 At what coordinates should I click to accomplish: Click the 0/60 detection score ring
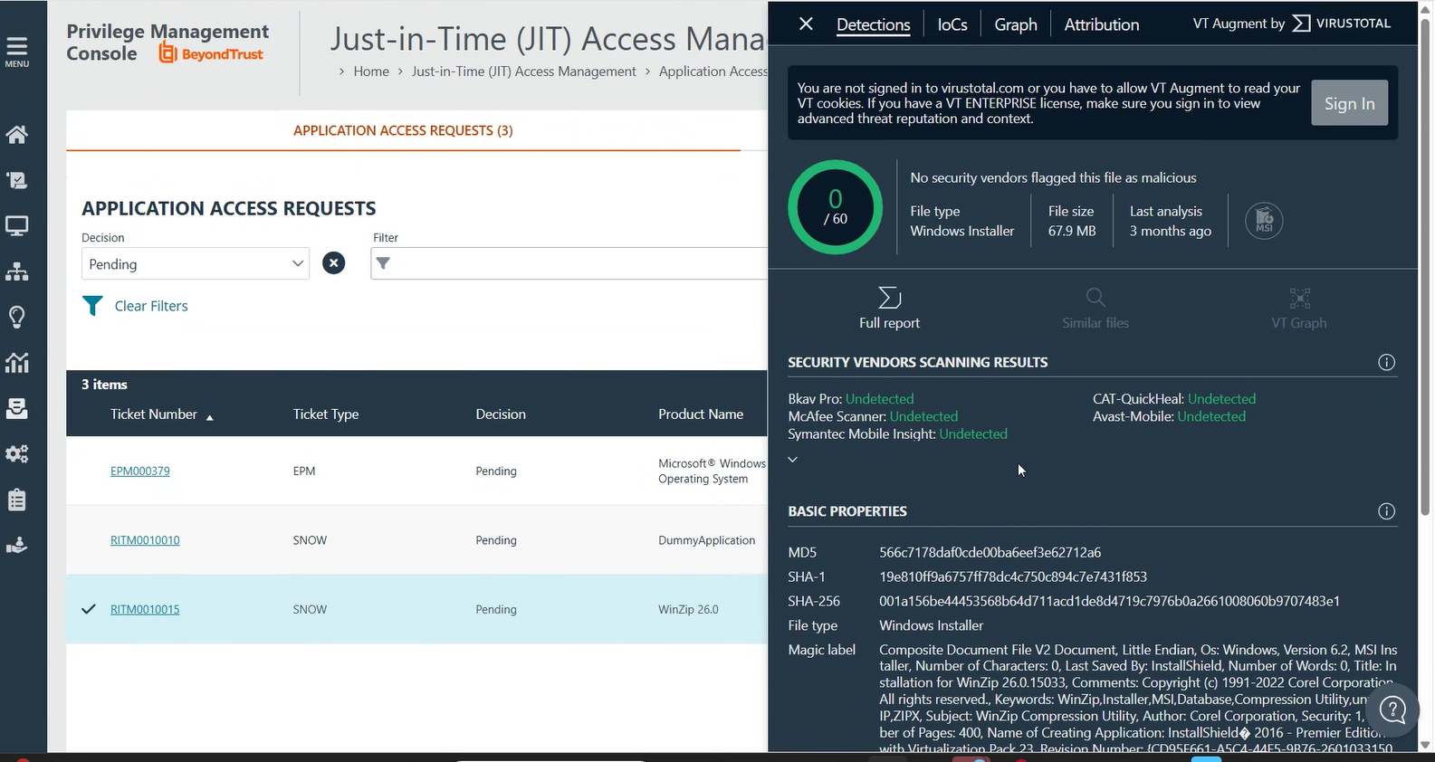pyautogui.click(x=835, y=207)
